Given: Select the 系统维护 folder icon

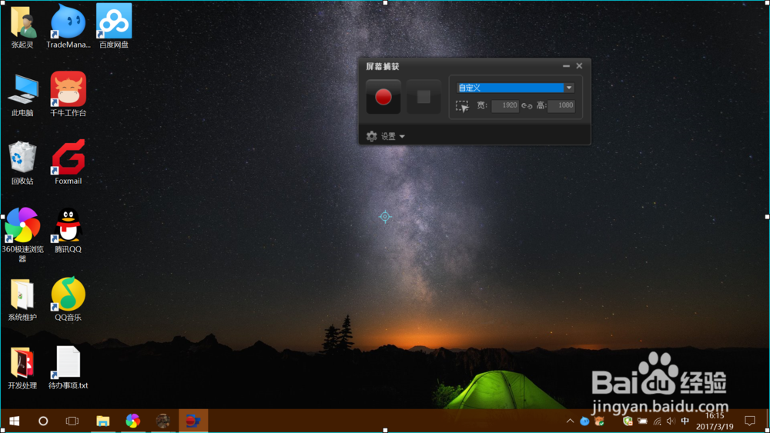Looking at the screenshot, I should tap(22, 299).
